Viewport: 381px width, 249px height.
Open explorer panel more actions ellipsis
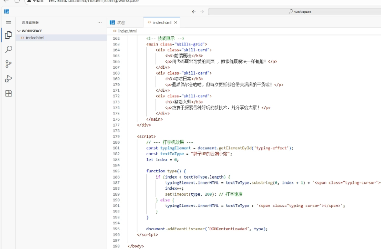click(x=100, y=22)
